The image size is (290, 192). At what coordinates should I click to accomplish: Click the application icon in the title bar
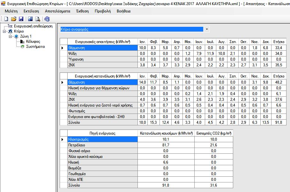[x=3, y=4]
